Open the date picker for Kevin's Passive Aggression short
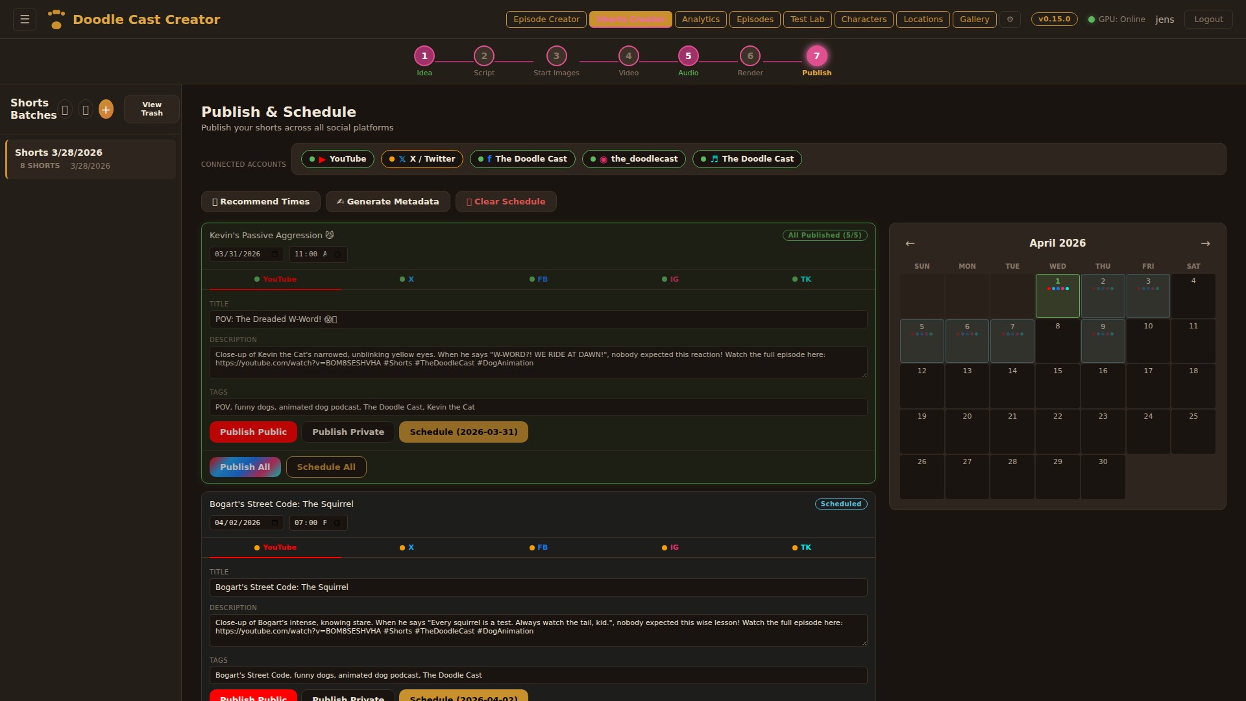Image resolution: width=1246 pixels, height=701 pixels. [x=275, y=254]
